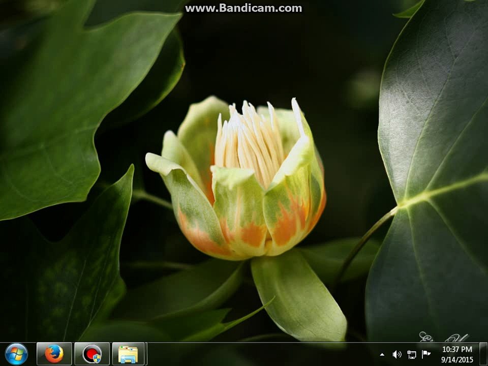Show hidden system tray icons

point(382,354)
